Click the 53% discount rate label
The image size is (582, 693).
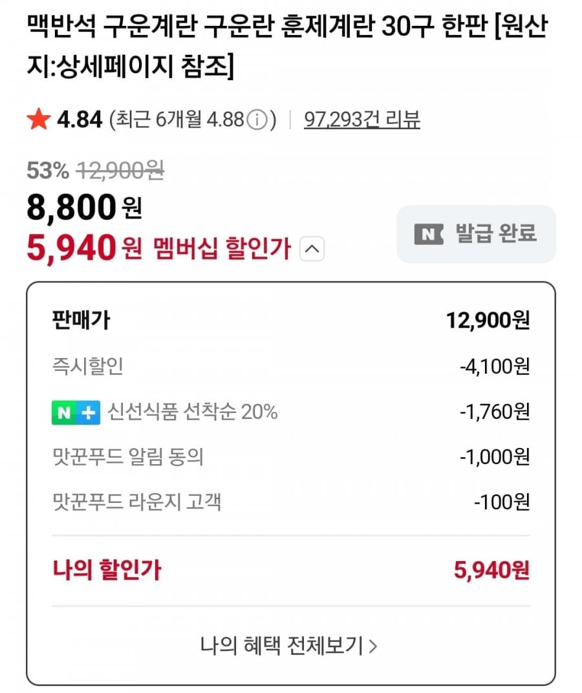tap(47, 171)
